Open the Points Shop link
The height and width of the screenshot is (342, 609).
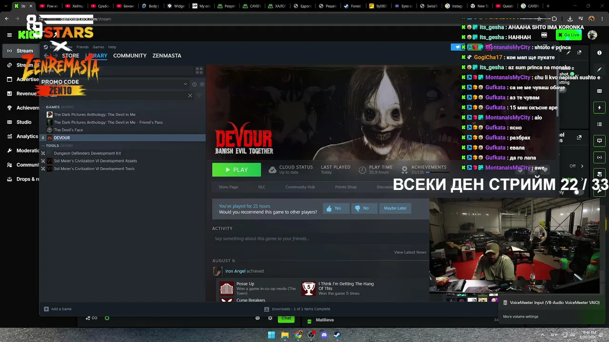(346, 187)
